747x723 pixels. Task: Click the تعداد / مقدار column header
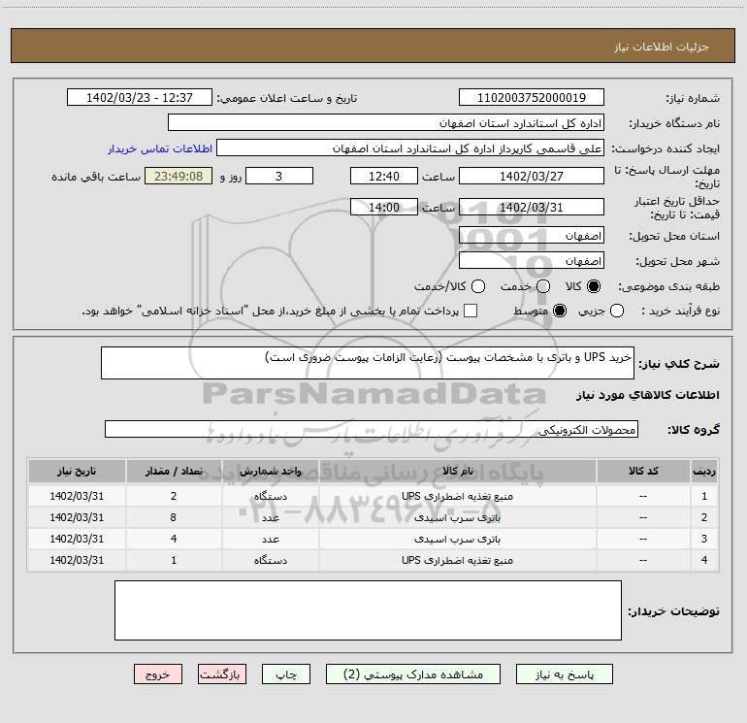pyautogui.click(x=174, y=472)
